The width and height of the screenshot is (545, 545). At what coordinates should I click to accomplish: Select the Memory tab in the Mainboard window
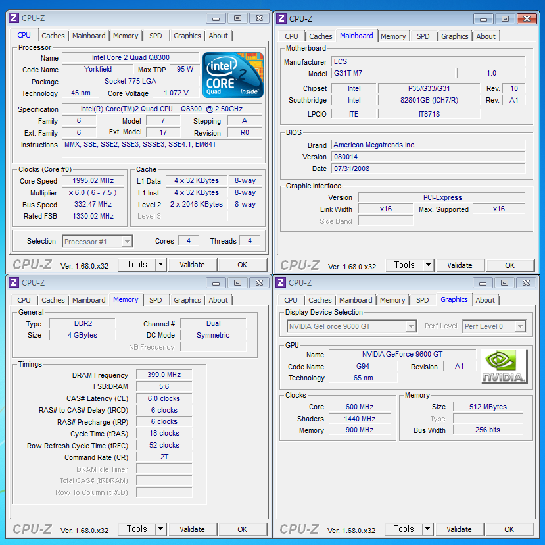pyautogui.click(x=393, y=36)
